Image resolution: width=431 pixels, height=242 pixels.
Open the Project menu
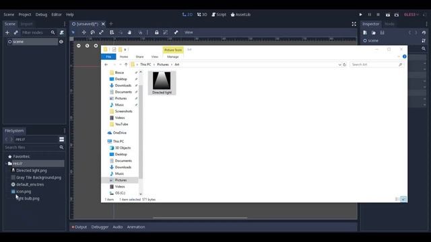click(x=25, y=15)
